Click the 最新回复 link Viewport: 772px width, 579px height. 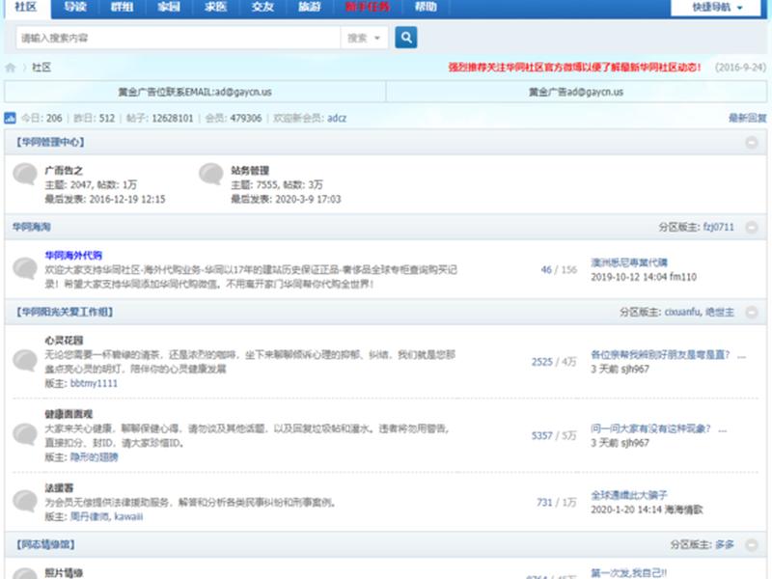747,118
